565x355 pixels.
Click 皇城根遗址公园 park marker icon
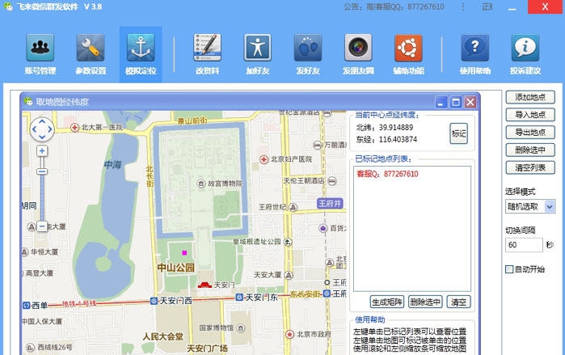click(288, 242)
